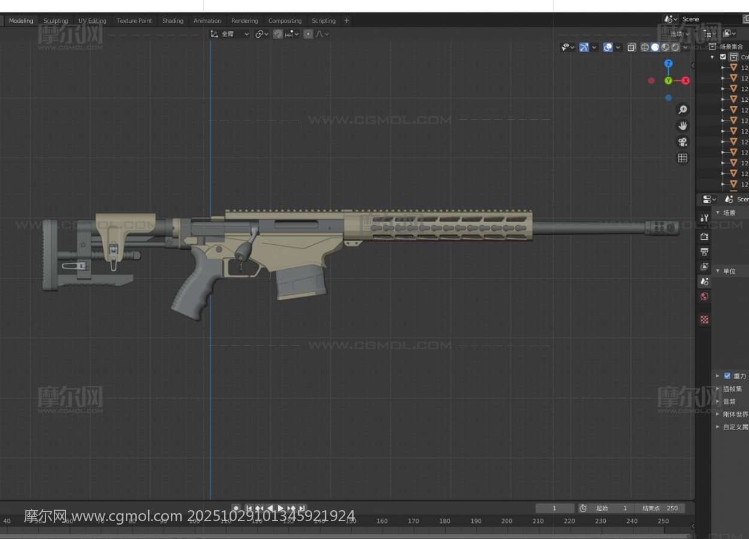
Task: Switch to the Sculpting workspace tab
Action: pyautogui.click(x=56, y=20)
